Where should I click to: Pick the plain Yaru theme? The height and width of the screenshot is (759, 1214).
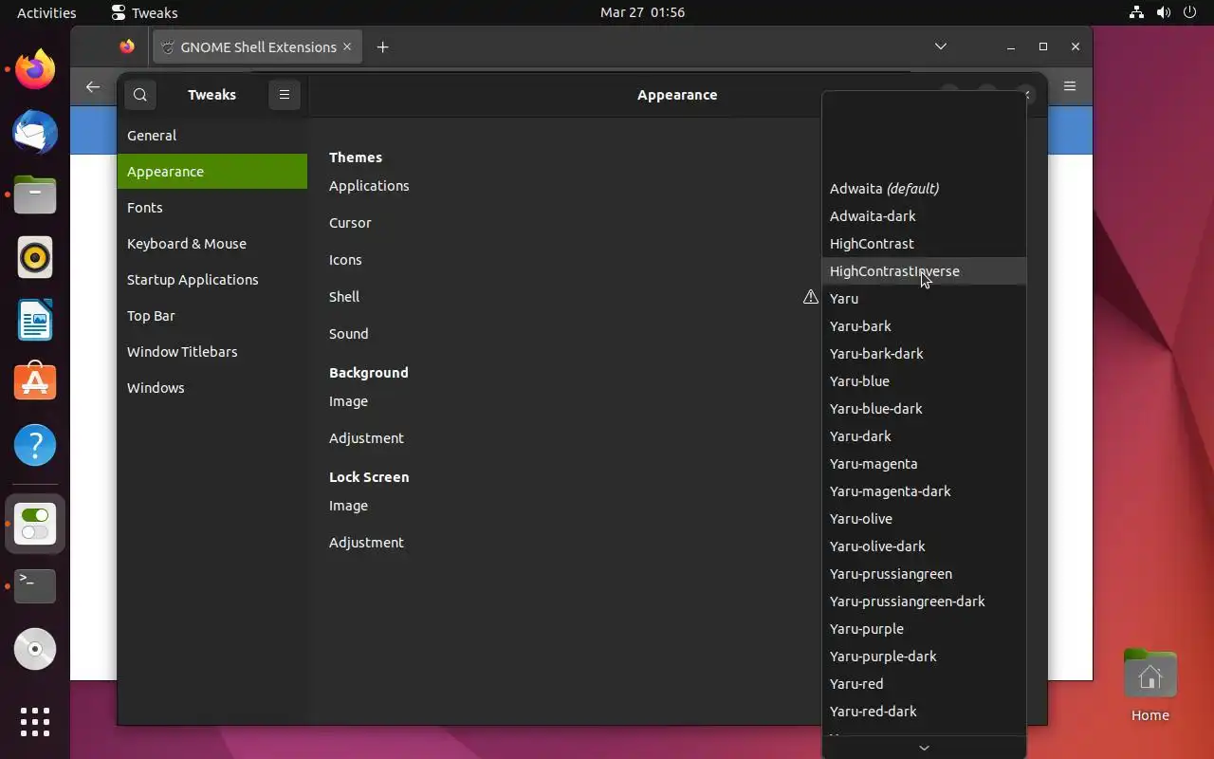[x=924, y=299]
